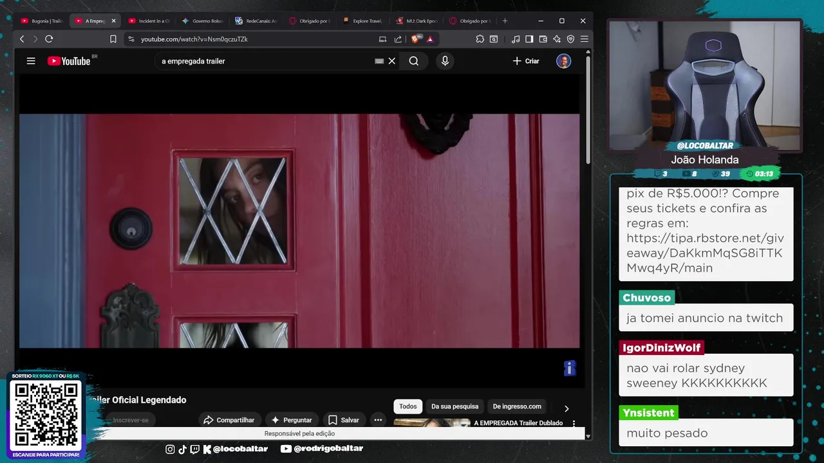Switch to the Bugonia Trailer tab
Screen dimensions: 824x463
42,21
